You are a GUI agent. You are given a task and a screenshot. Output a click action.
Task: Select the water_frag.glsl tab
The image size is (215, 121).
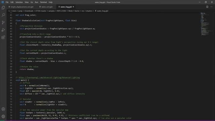tap(66, 7)
